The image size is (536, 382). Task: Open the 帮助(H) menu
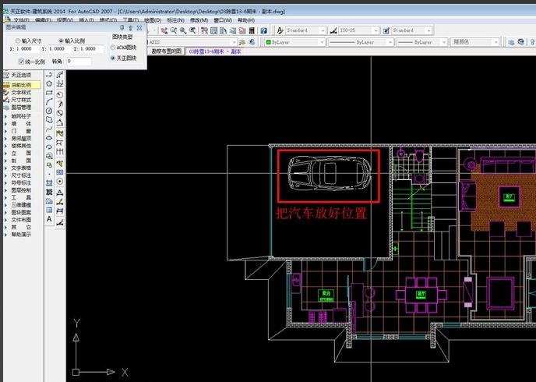click(246, 20)
